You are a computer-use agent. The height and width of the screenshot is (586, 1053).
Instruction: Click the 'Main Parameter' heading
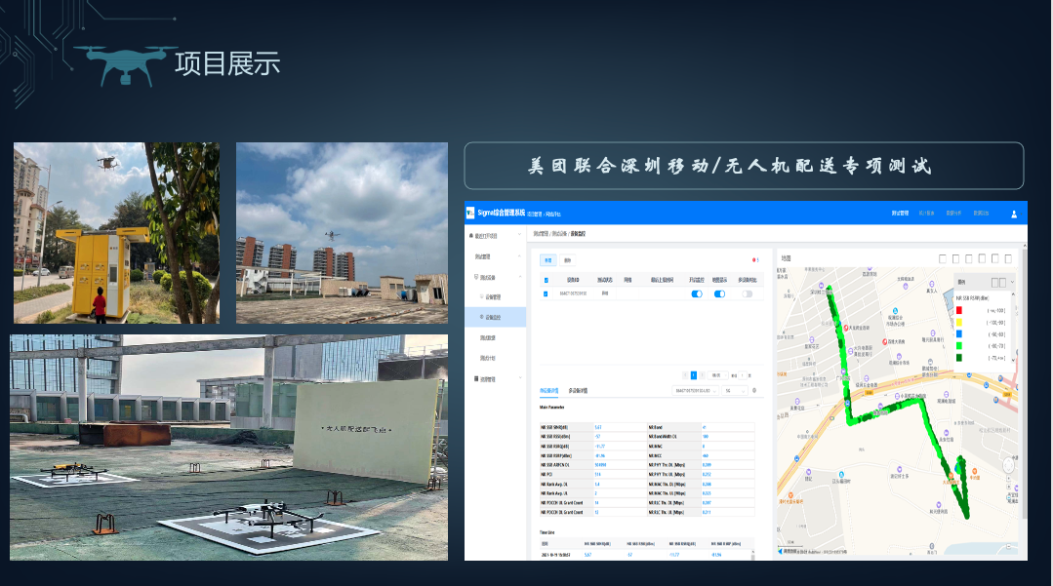click(x=552, y=408)
